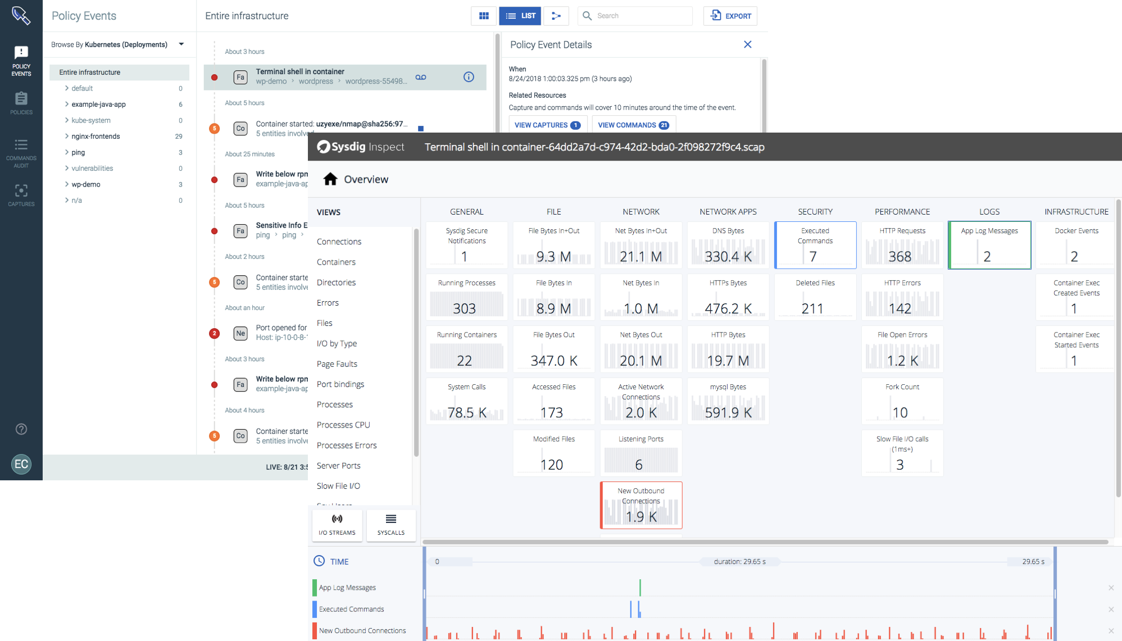
Task: Open the Slow File I/O view
Action: point(338,486)
